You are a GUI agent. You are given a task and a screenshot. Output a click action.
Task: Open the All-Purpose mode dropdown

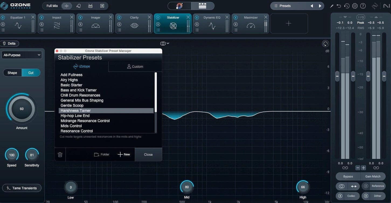(x=22, y=55)
